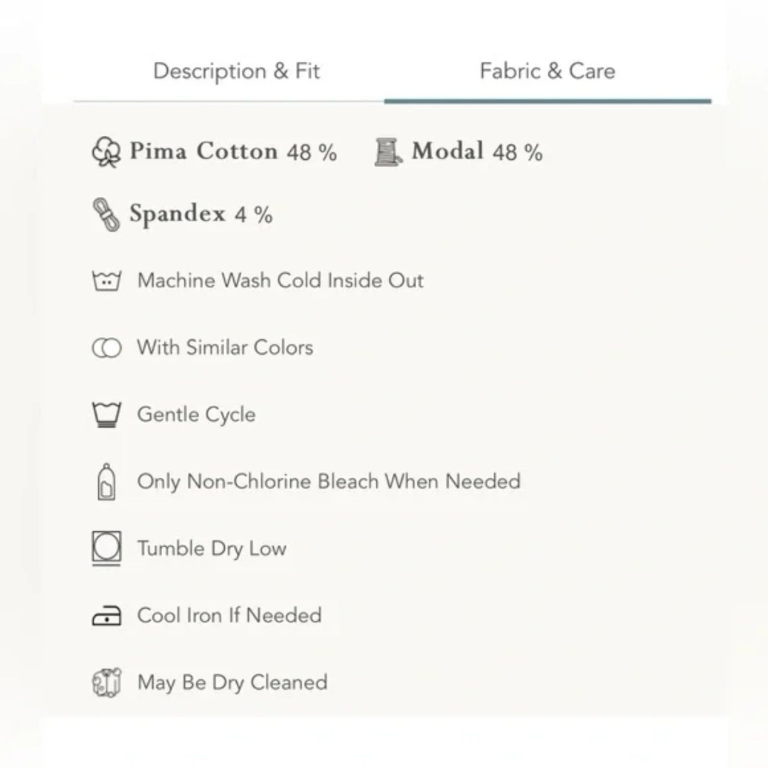Click the With Similar Colors text
Viewport: 768px width, 768px height.
coord(225,348)
